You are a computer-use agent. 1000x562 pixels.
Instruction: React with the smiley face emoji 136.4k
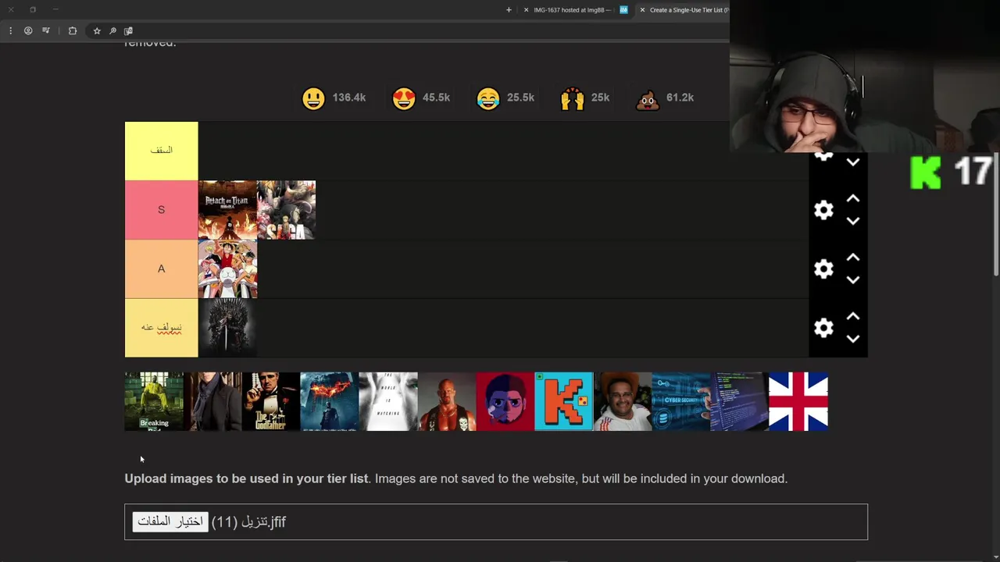tap(314, 98)
